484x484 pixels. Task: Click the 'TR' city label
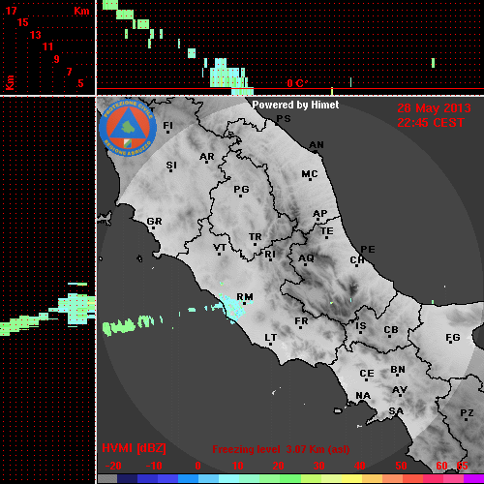pos(256,237)
